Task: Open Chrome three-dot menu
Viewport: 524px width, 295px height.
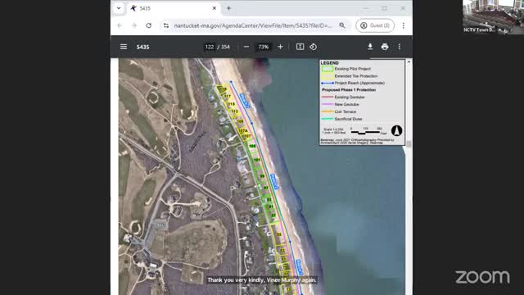Action: (x=404, y=25)
